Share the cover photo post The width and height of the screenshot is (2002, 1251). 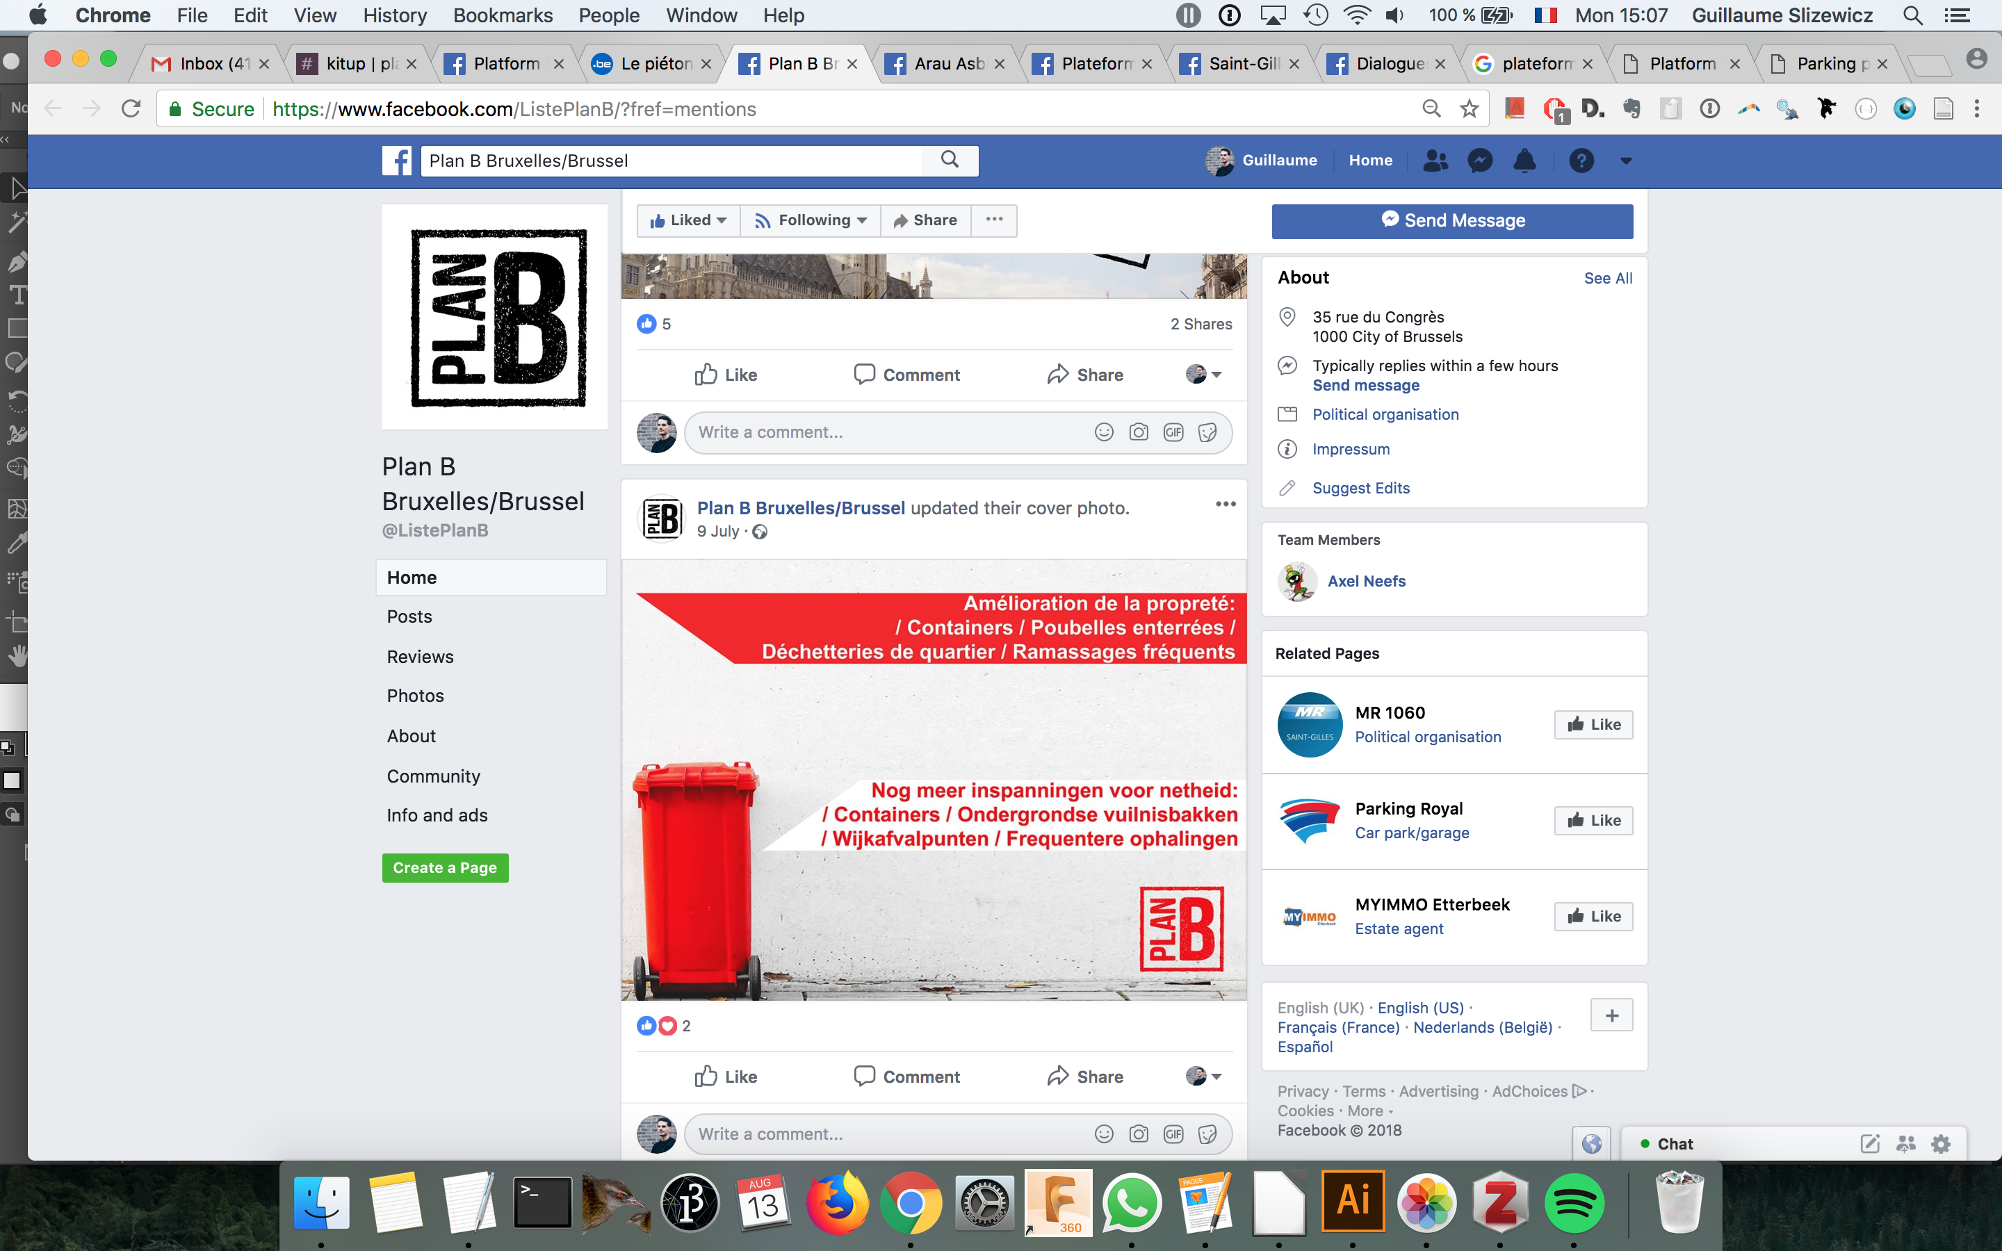point(1084,1076)
